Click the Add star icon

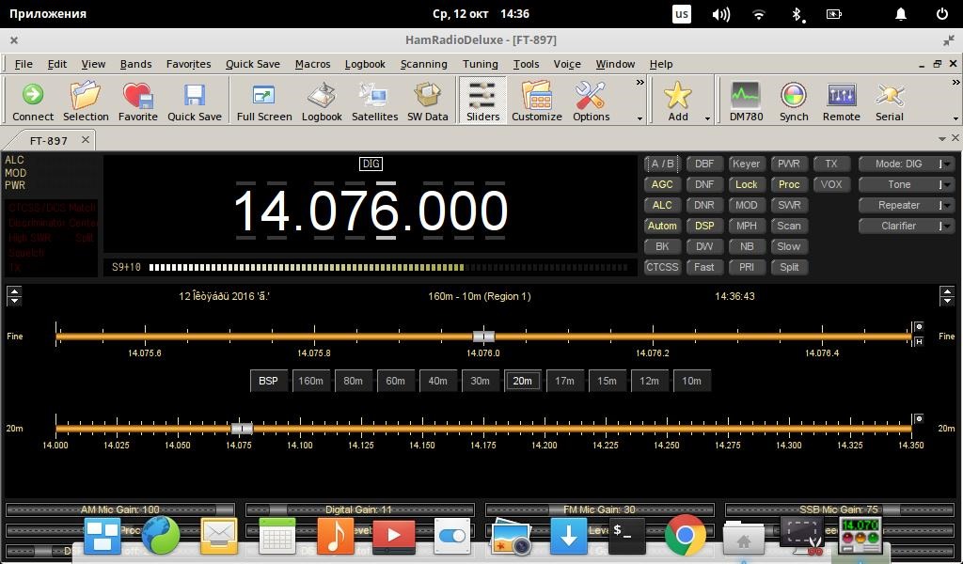(678, 101)
